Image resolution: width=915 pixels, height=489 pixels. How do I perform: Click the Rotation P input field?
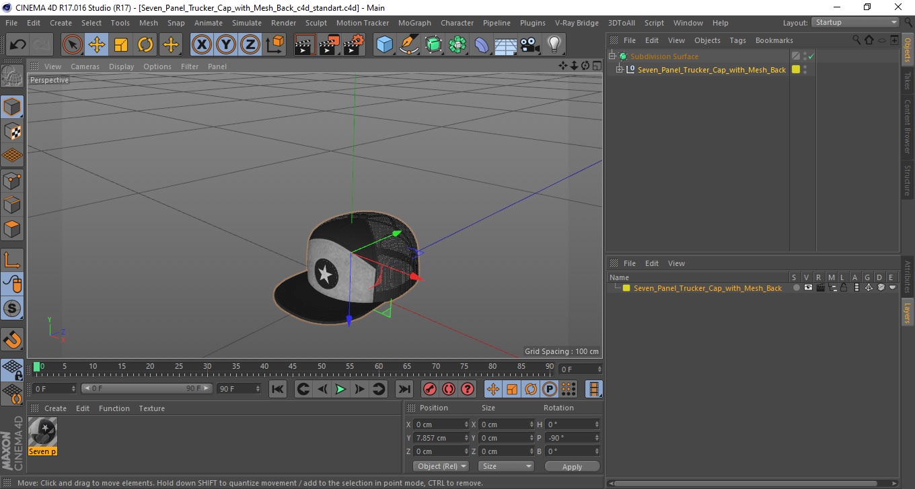coord(573,438)
